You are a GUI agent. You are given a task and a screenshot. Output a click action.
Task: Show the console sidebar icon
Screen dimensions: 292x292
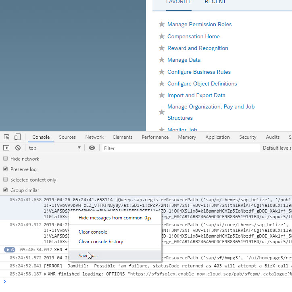[6, 148]
